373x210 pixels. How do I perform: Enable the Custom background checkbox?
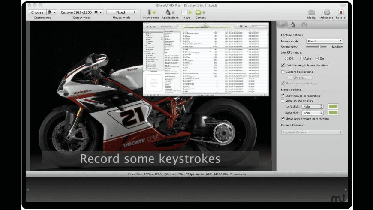point(283,72)
